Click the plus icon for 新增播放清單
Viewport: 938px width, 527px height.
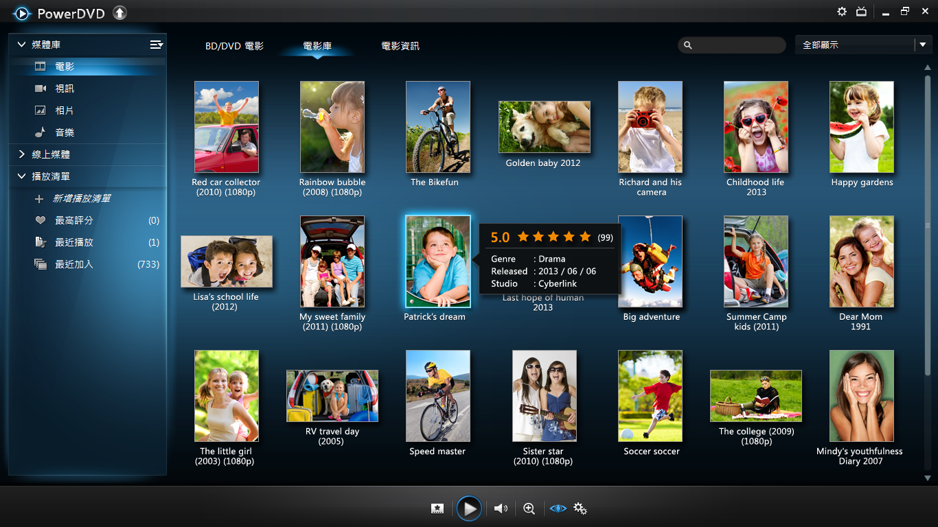point(39,199)
